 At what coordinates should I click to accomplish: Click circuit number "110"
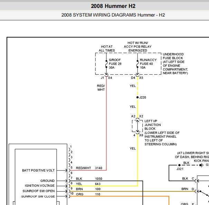coord(97,194)
